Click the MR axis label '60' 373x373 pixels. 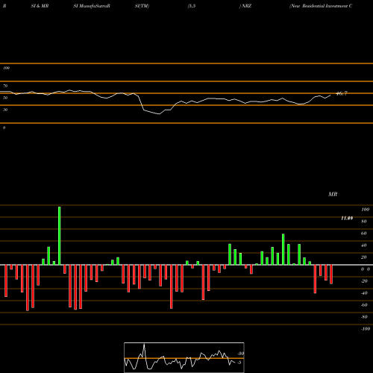(x=364, y=233)
